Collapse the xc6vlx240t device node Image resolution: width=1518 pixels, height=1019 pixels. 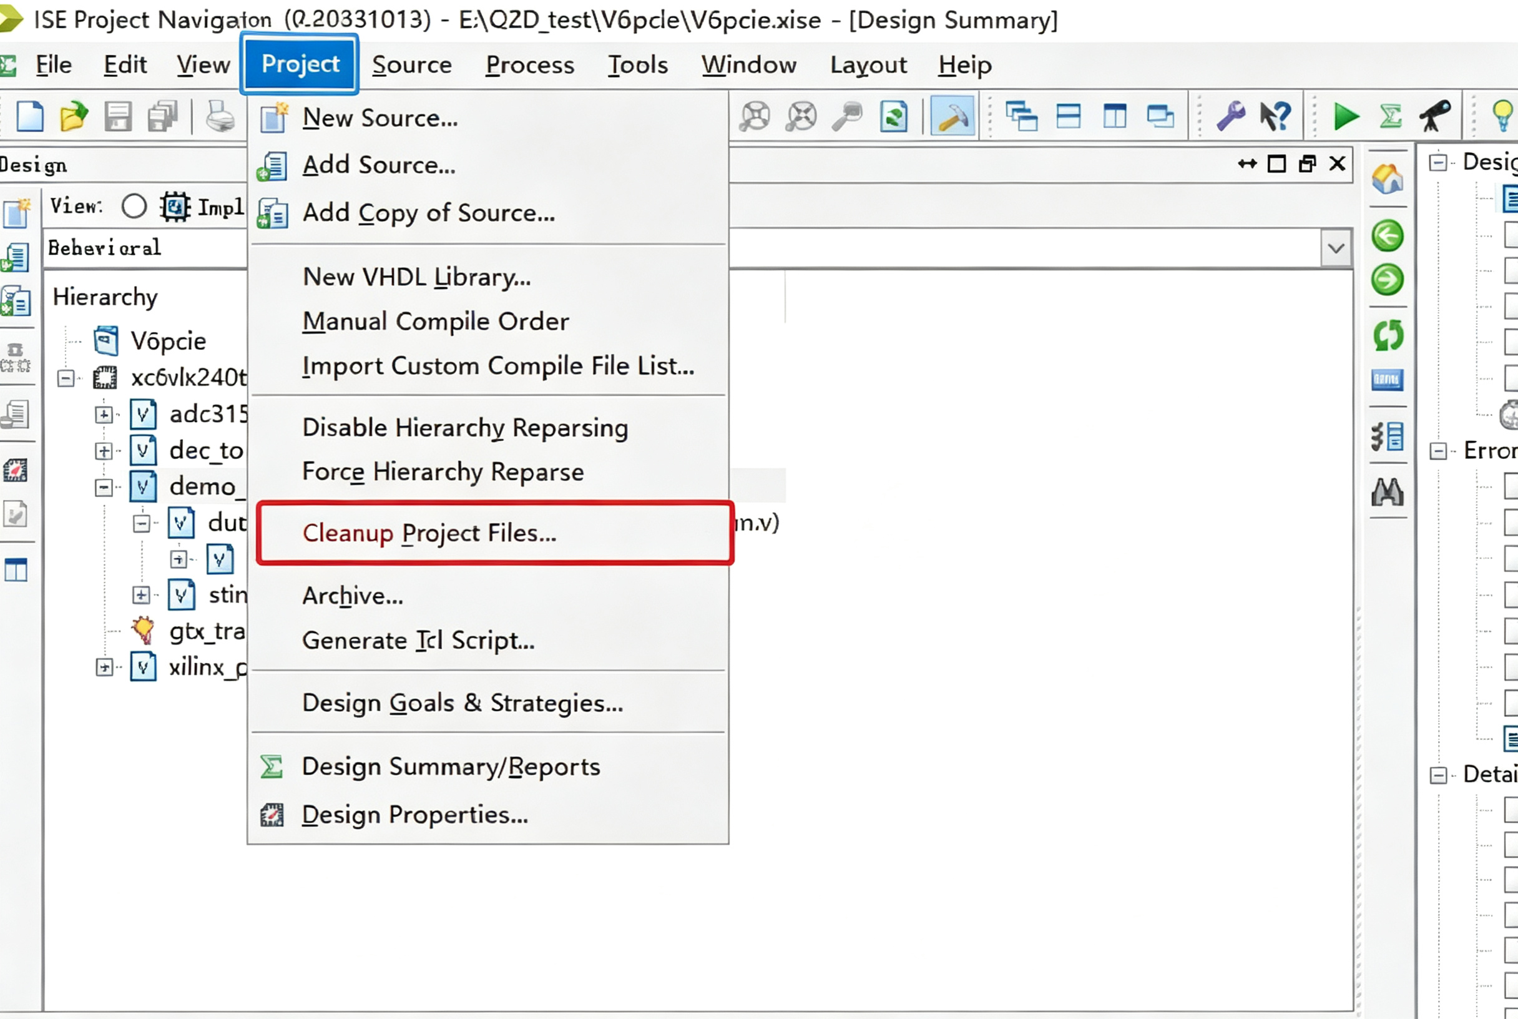[66, 378]
